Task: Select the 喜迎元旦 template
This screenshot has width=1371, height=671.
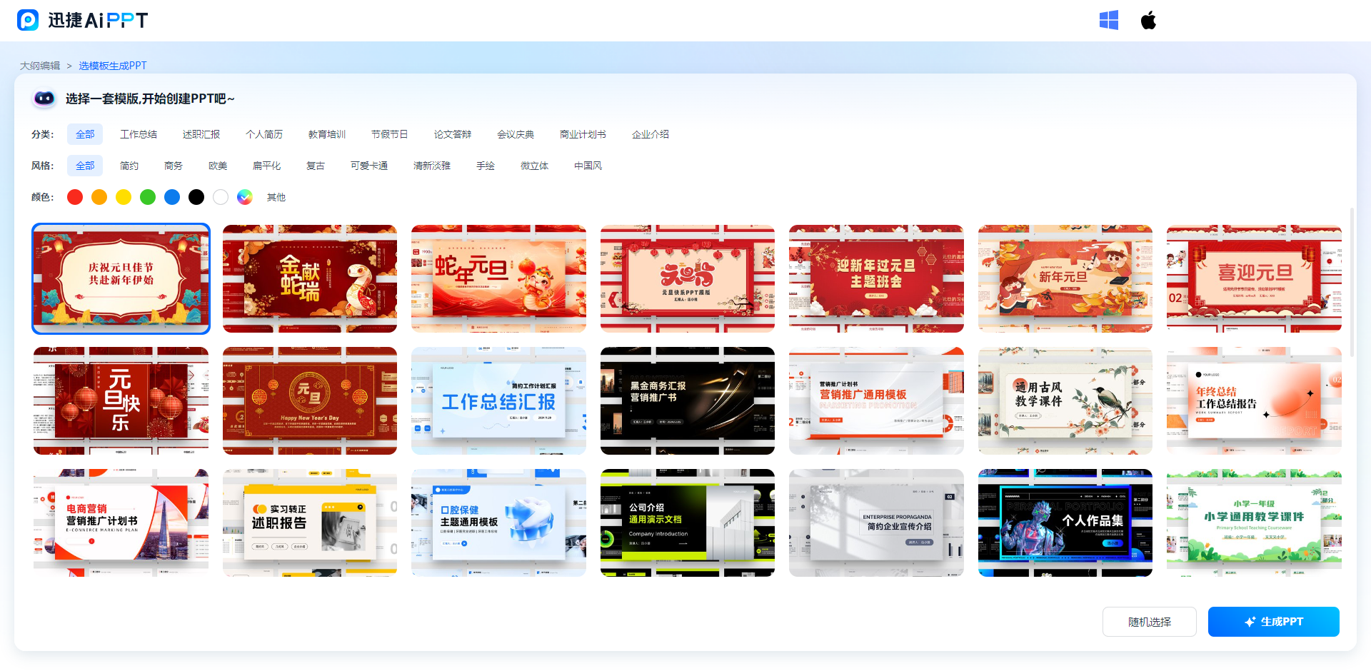Action: click(1254, 279)
